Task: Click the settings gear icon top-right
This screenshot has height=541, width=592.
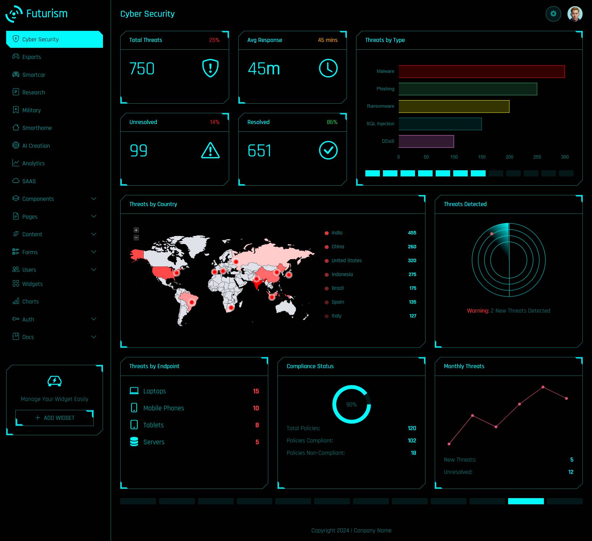Action: pyautogui.click(x=554, y=14)
